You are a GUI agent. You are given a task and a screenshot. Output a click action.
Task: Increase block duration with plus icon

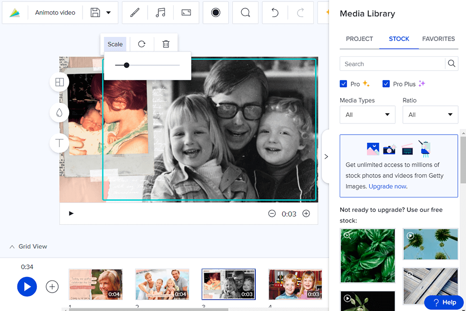(306, 213)
